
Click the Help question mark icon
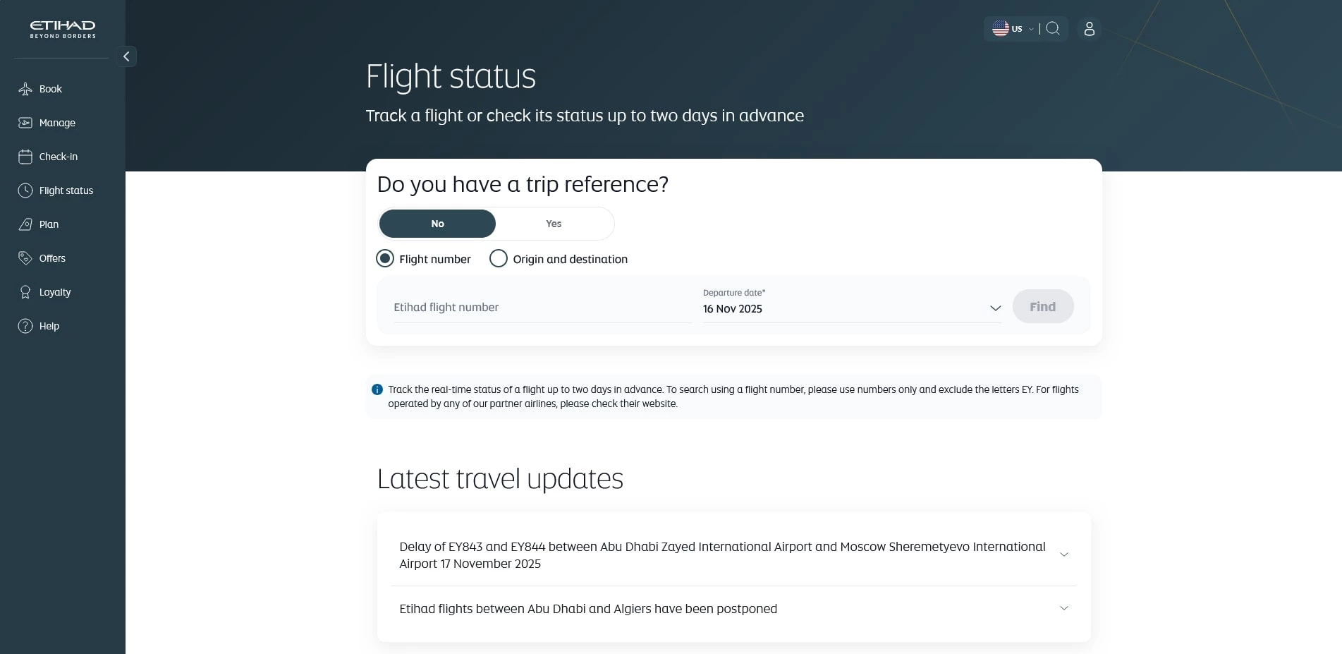[25, 326]
